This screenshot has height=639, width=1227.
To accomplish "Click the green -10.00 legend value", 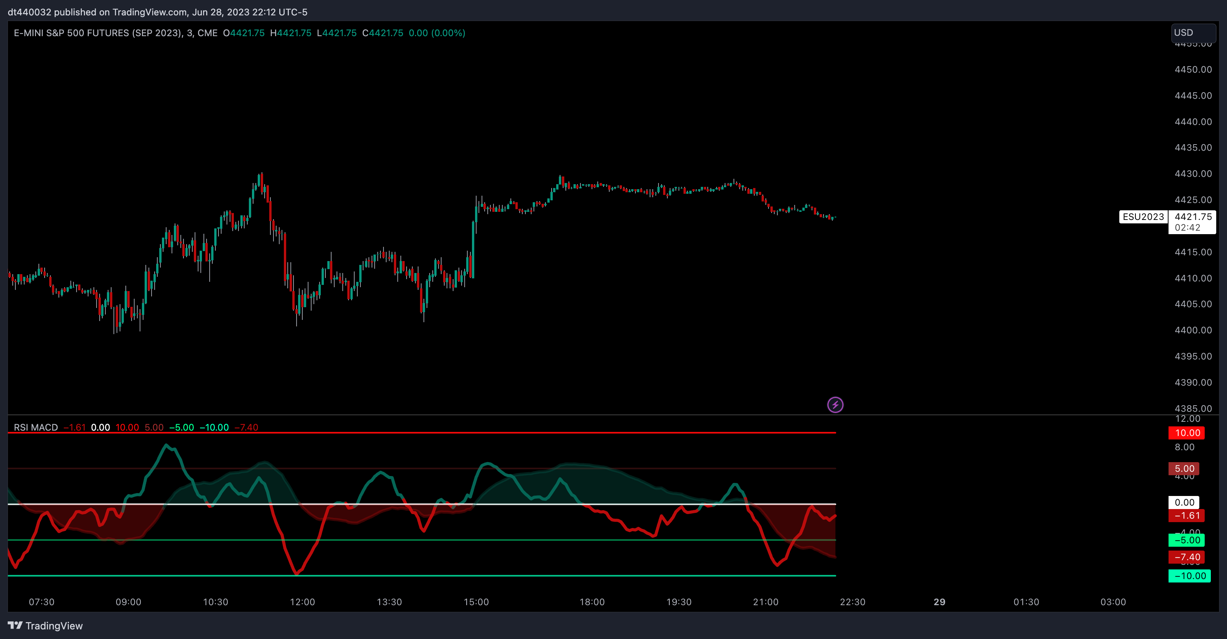I will click(x=214, y=427).
